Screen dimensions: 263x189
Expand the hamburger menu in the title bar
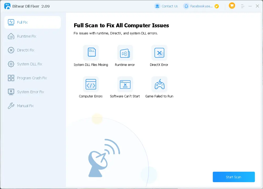click(243, 6)
